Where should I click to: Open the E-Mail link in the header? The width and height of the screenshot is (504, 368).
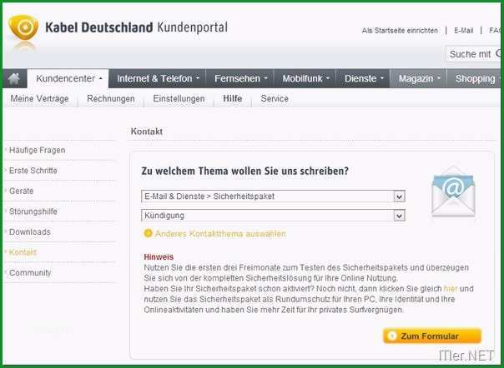[x=463, y=31]
